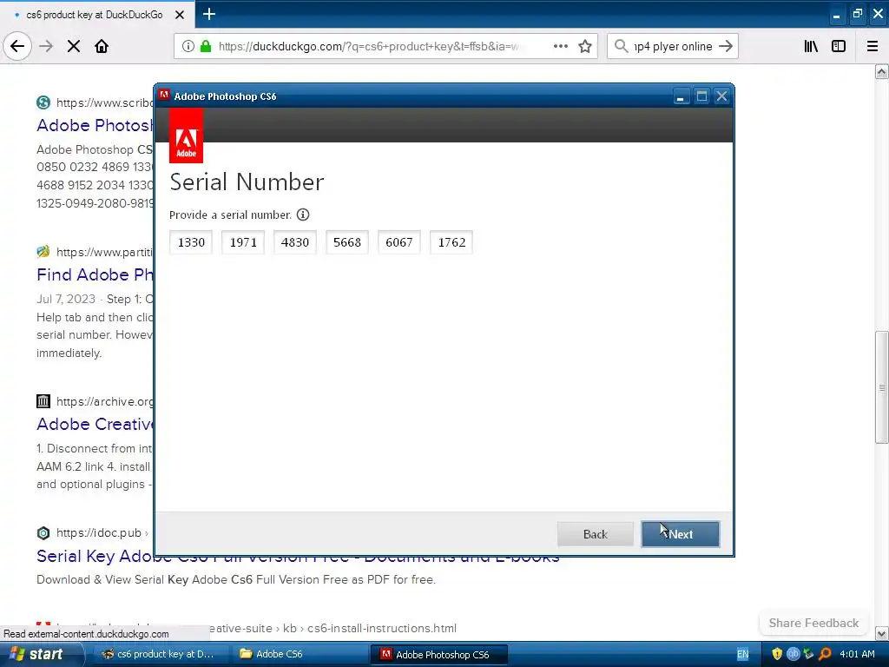Screen dimensions: 889x667
Task: Open the Firefox home page icon
Action: [102, 46]
